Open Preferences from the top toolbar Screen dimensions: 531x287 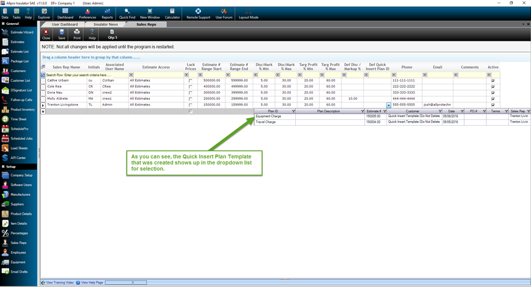tap(88, 14)
